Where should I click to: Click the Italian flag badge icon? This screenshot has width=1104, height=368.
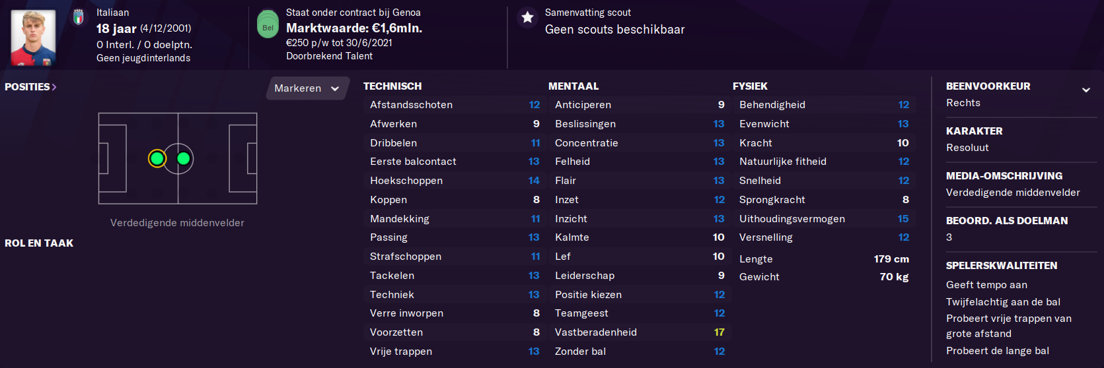[x=79, y=16]
